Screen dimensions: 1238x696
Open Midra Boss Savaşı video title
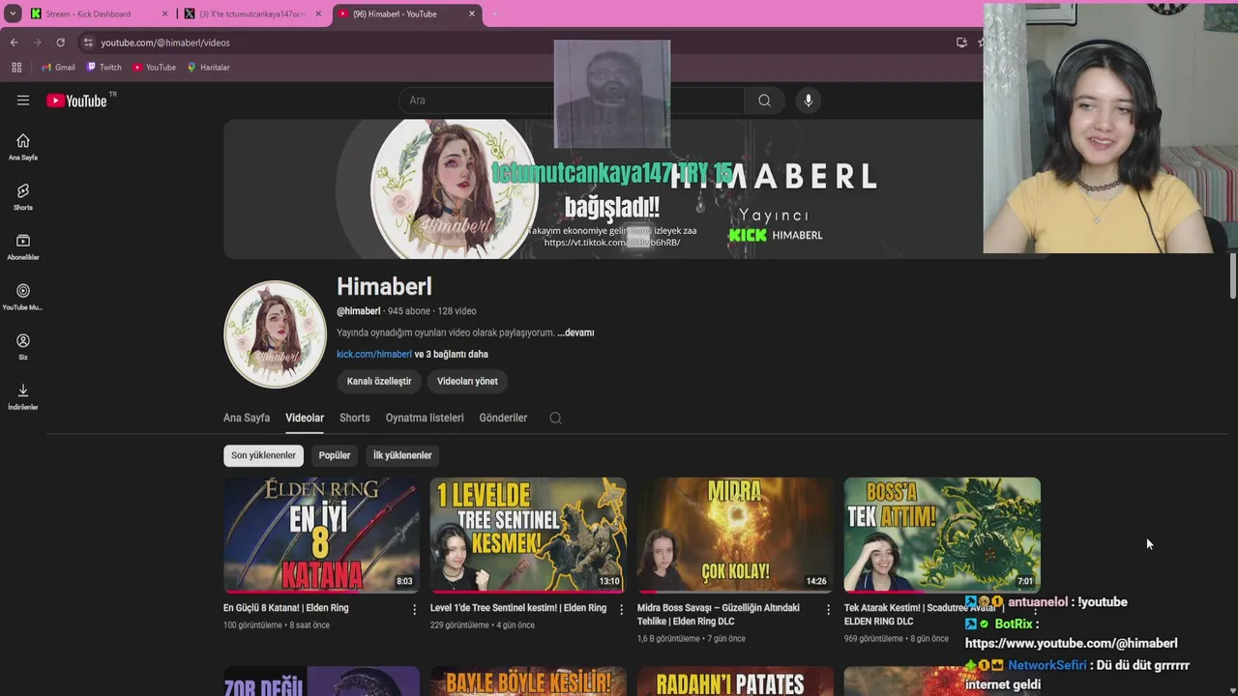coord(719,615)
